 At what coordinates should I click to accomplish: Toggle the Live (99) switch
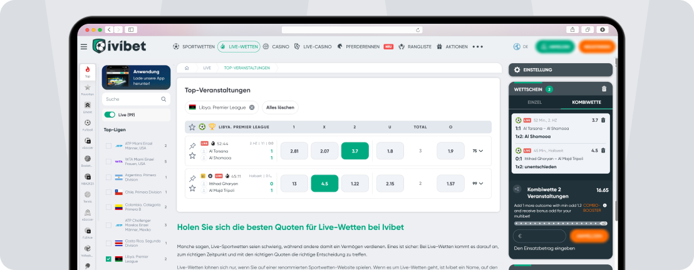110,115
